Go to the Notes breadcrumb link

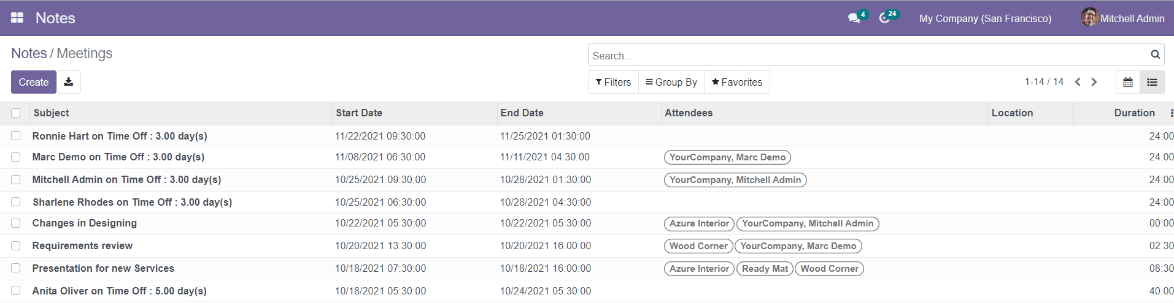point(29,53)
